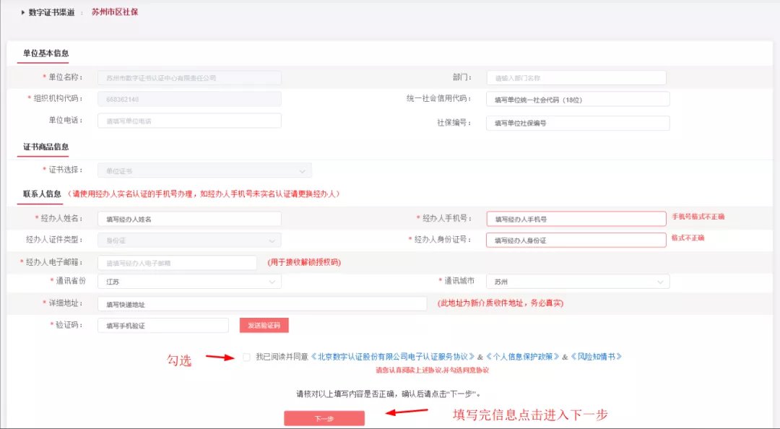Viewport: 780px width, 429px height.
Task: Click the 部门 input field
Action: (x=576, y=77)
